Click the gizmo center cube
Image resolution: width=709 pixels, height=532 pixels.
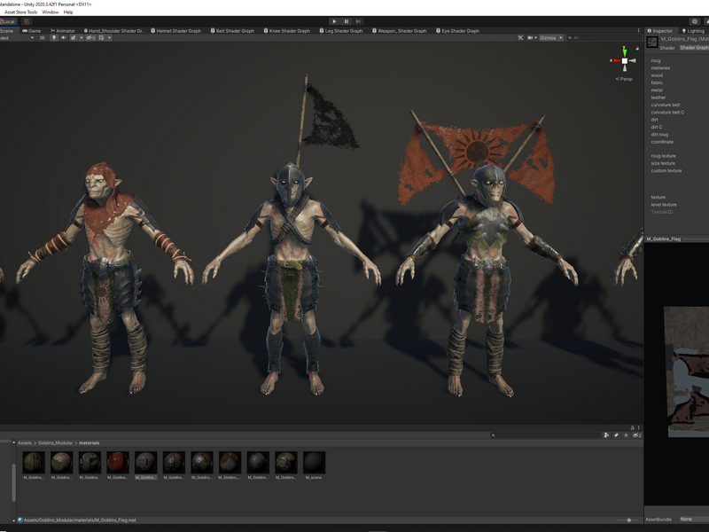pyautogui.click(x=625, y=60)
